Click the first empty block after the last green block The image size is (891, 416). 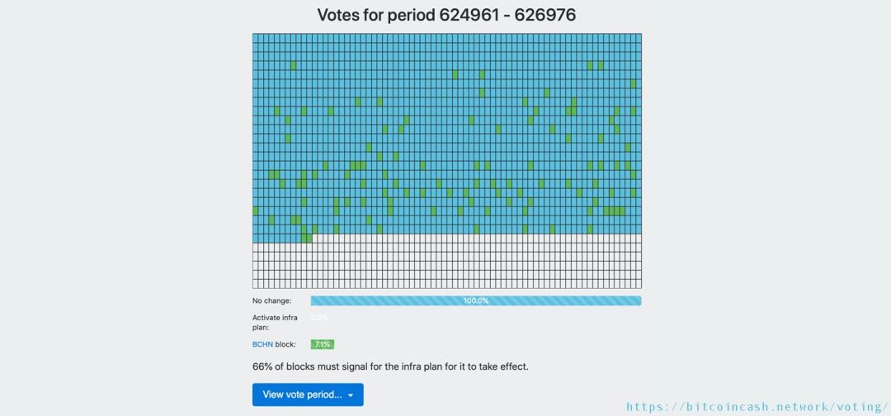[x=315, y=239]
